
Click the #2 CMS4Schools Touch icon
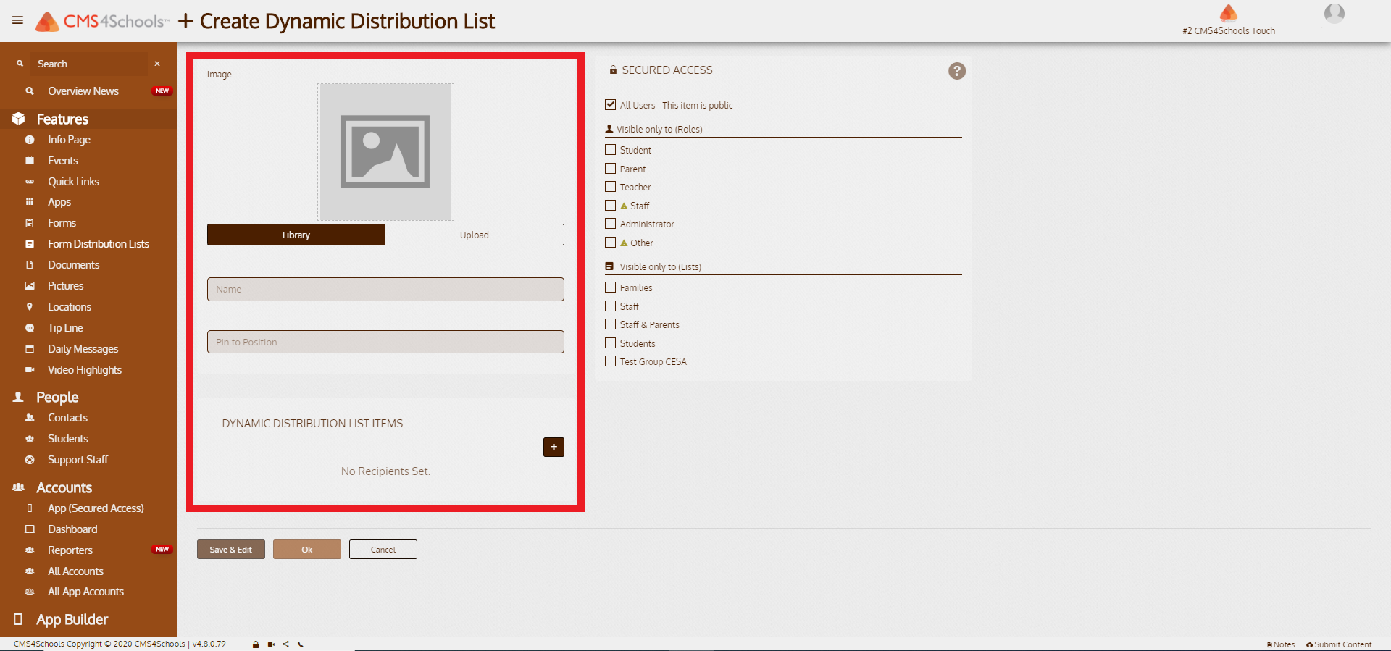(x=1229, y=13)
